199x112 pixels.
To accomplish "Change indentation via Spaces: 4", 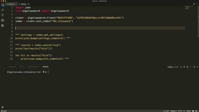I will click(x=174, y=111).
